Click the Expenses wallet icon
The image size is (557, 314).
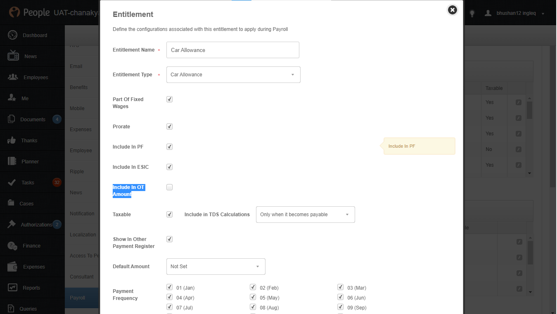click(x=12, y=267)
